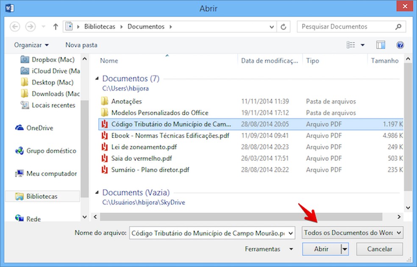Open the Anotações folder icon

click(x=104, y=101)
